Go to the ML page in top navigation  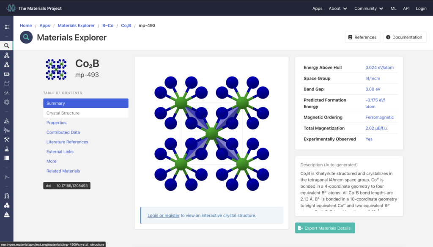[x=393, y=8]
